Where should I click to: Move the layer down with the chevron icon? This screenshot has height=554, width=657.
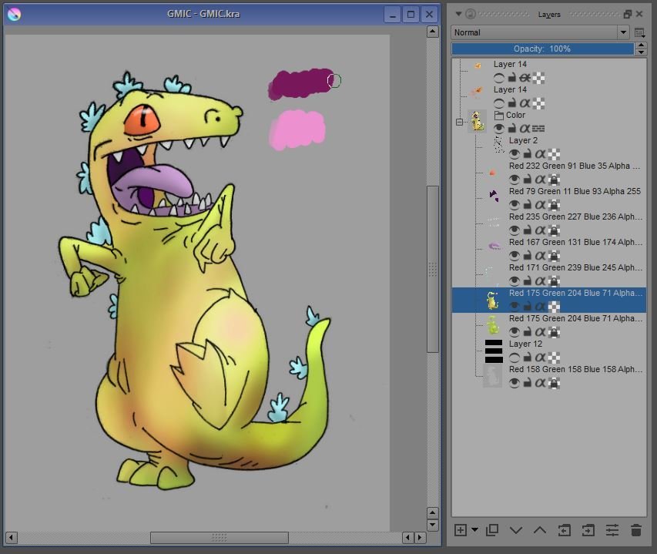[516, 531]
